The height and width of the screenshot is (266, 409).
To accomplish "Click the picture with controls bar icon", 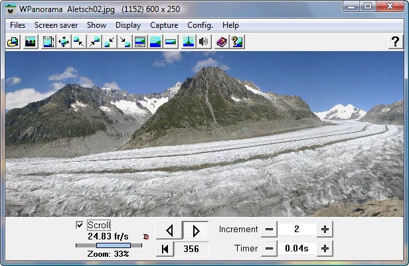I will pyautogui.click(x=140, y=42).
